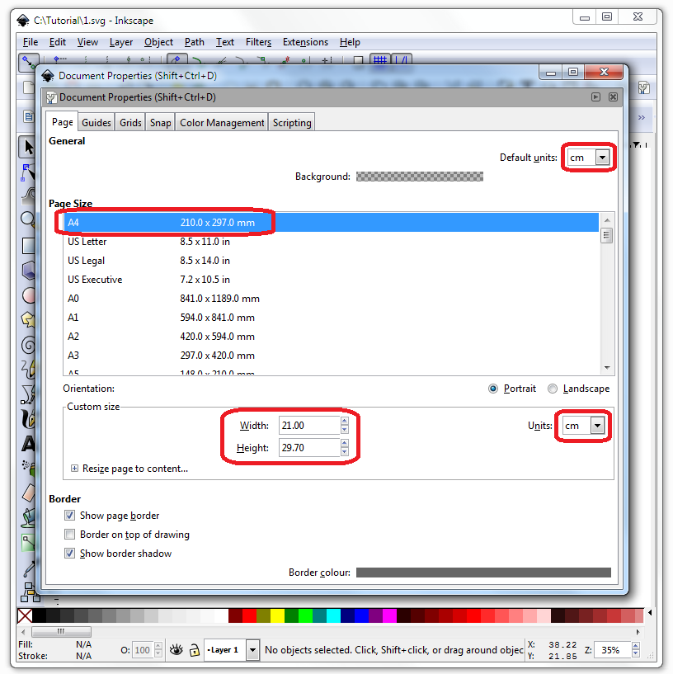
Task: Click the Height input field
Action: [x=309, y=447]
